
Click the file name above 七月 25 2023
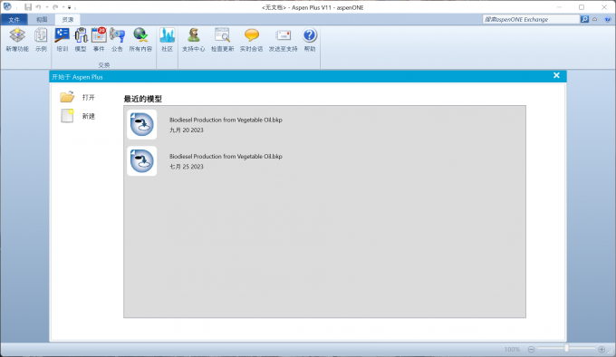click(x=226, y=157)
